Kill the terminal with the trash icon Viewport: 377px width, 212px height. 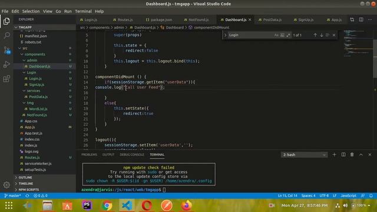click(352, 154)
